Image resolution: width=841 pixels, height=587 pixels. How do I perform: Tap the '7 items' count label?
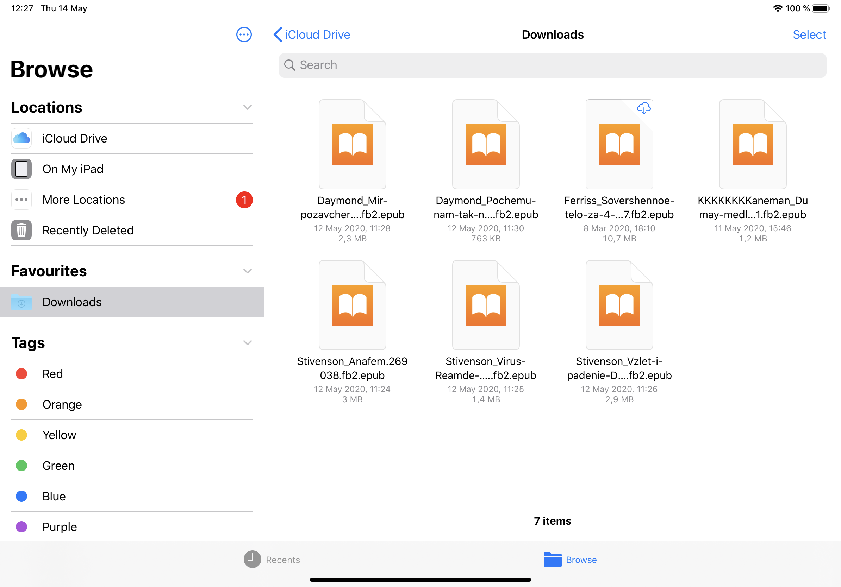pos(552,521)
